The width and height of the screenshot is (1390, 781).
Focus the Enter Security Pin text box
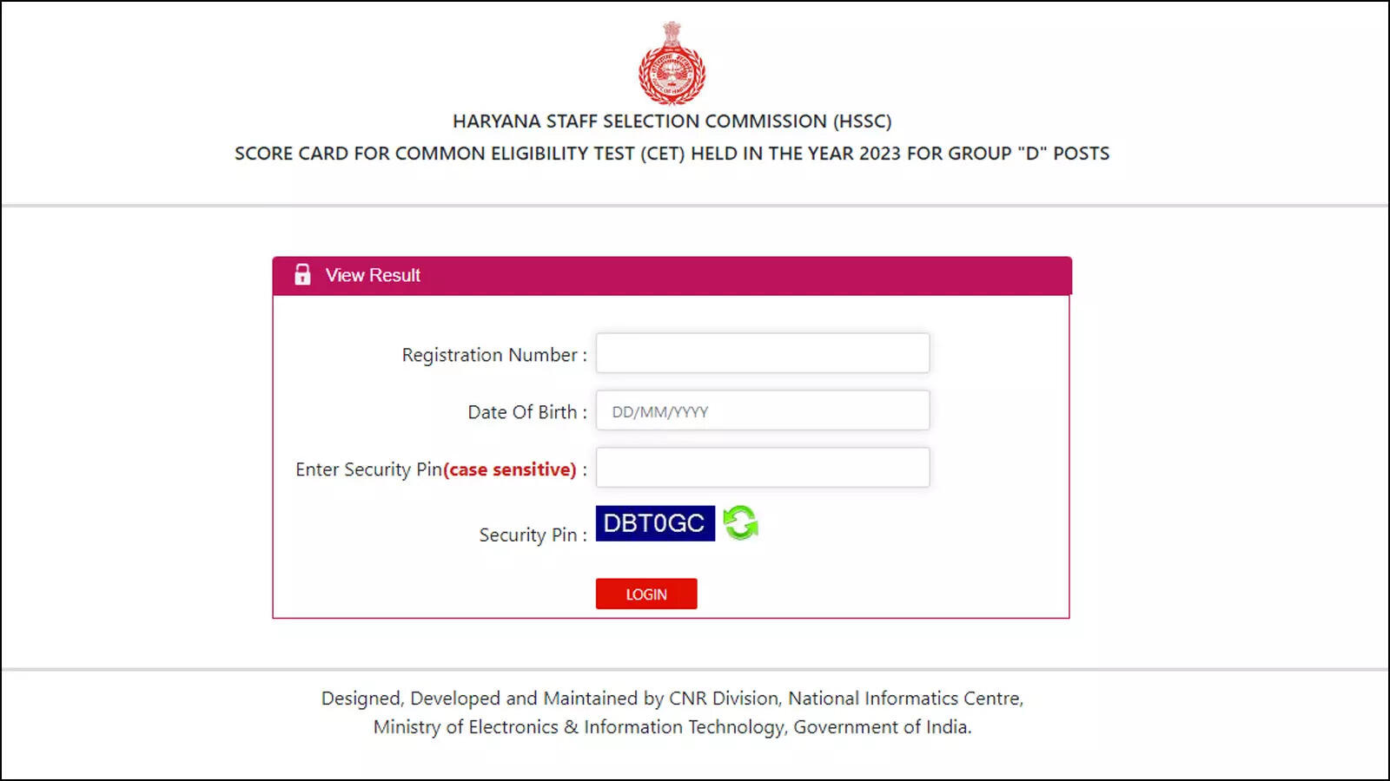[x=763, y=468]
